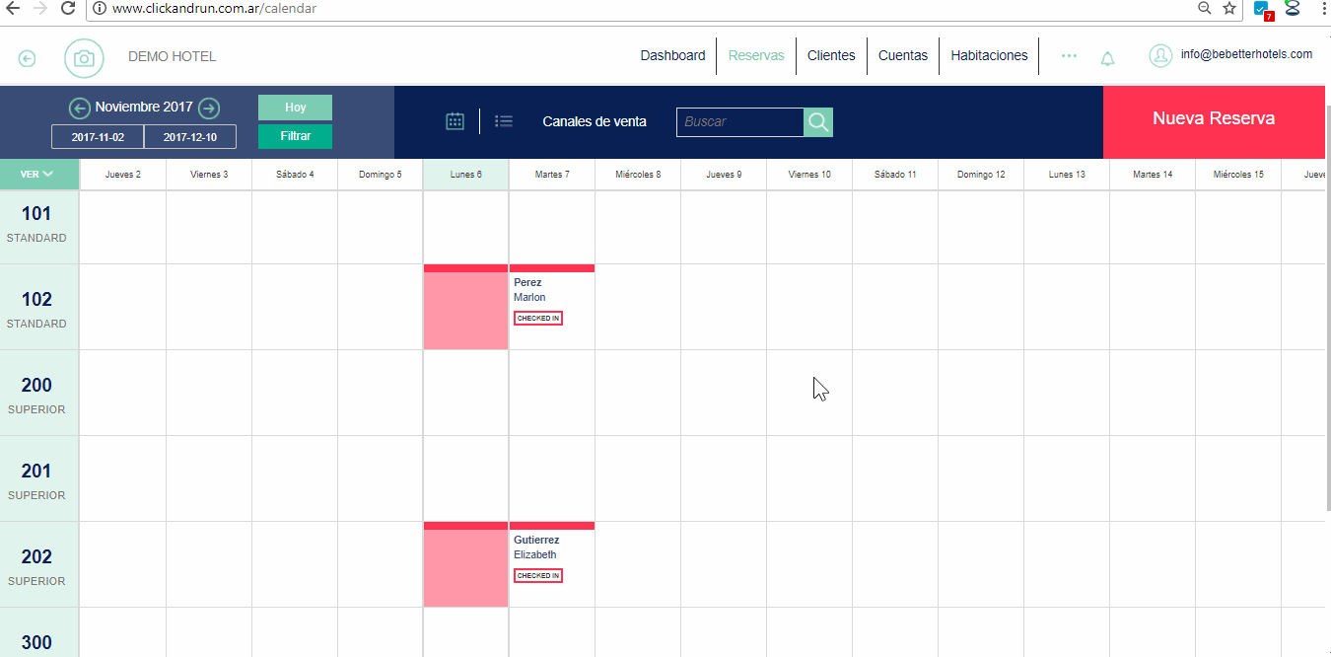Click the Miércoles 8 column header
The width and height of the screenshot is (1331, 657).
coord(638,175)
